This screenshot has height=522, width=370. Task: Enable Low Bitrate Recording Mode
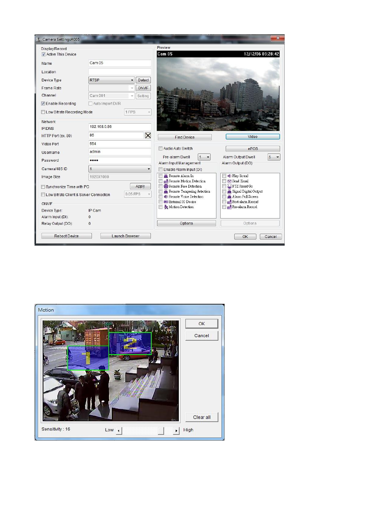pos(43,112)
